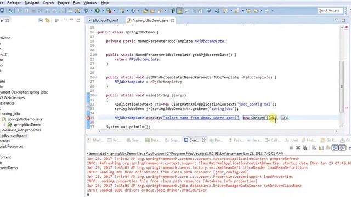The width and height of the screenshot is (351, 197).
Task: Click the New Java Package toolbar icon
Action: point(122,10)
